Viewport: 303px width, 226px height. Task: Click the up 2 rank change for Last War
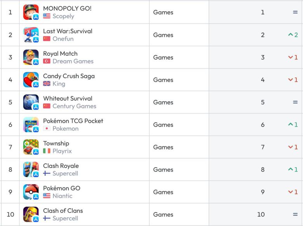point(293,35)
